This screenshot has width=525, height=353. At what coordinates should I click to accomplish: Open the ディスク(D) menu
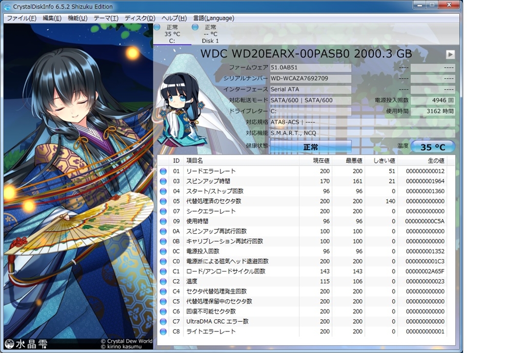coord(140,18)
